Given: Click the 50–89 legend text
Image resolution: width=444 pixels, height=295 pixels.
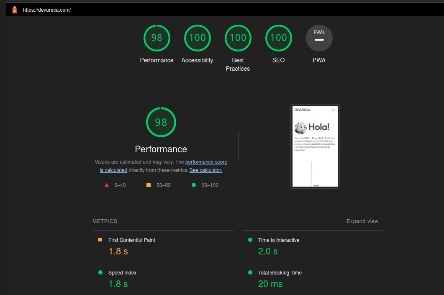Looking at the screenshot, I should [x=164, y=185].
